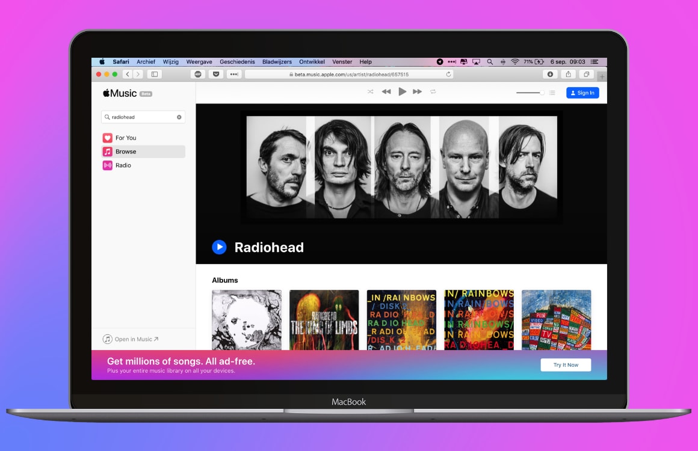Open the Adblock Plus extension

(x=198, y=75)
